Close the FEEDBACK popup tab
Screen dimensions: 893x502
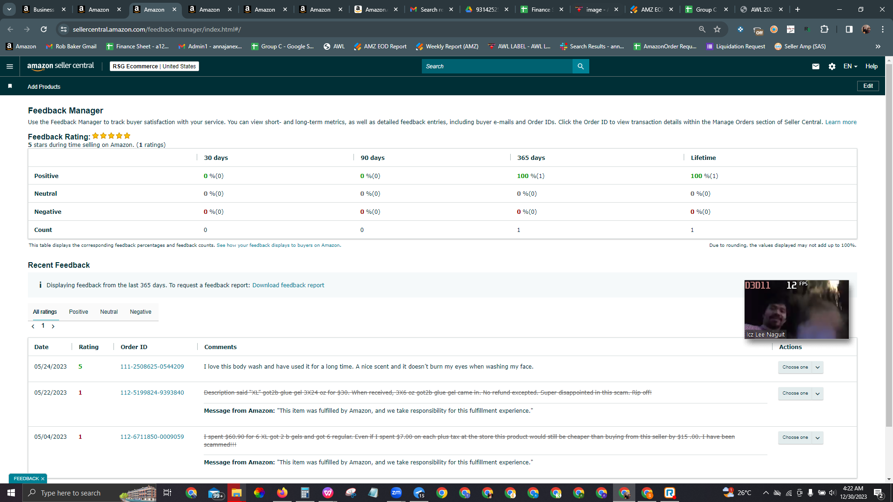click(x=43, y=479)
